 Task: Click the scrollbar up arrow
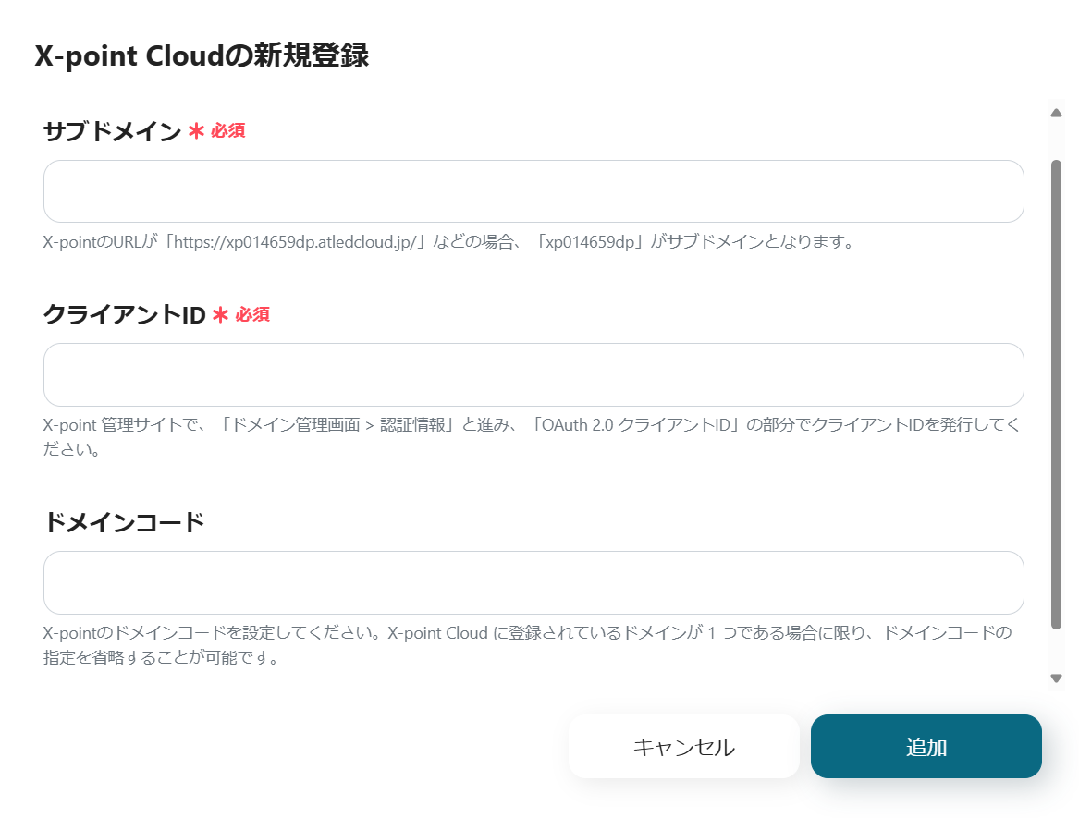(x=1056, y=113)
